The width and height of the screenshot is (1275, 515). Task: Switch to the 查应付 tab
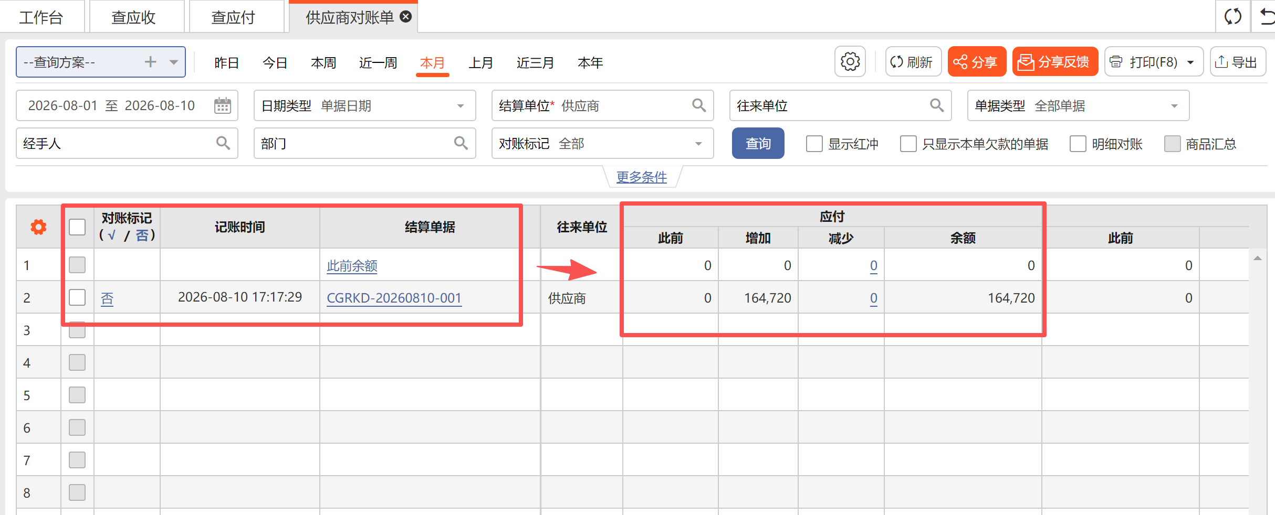point(233,17)
